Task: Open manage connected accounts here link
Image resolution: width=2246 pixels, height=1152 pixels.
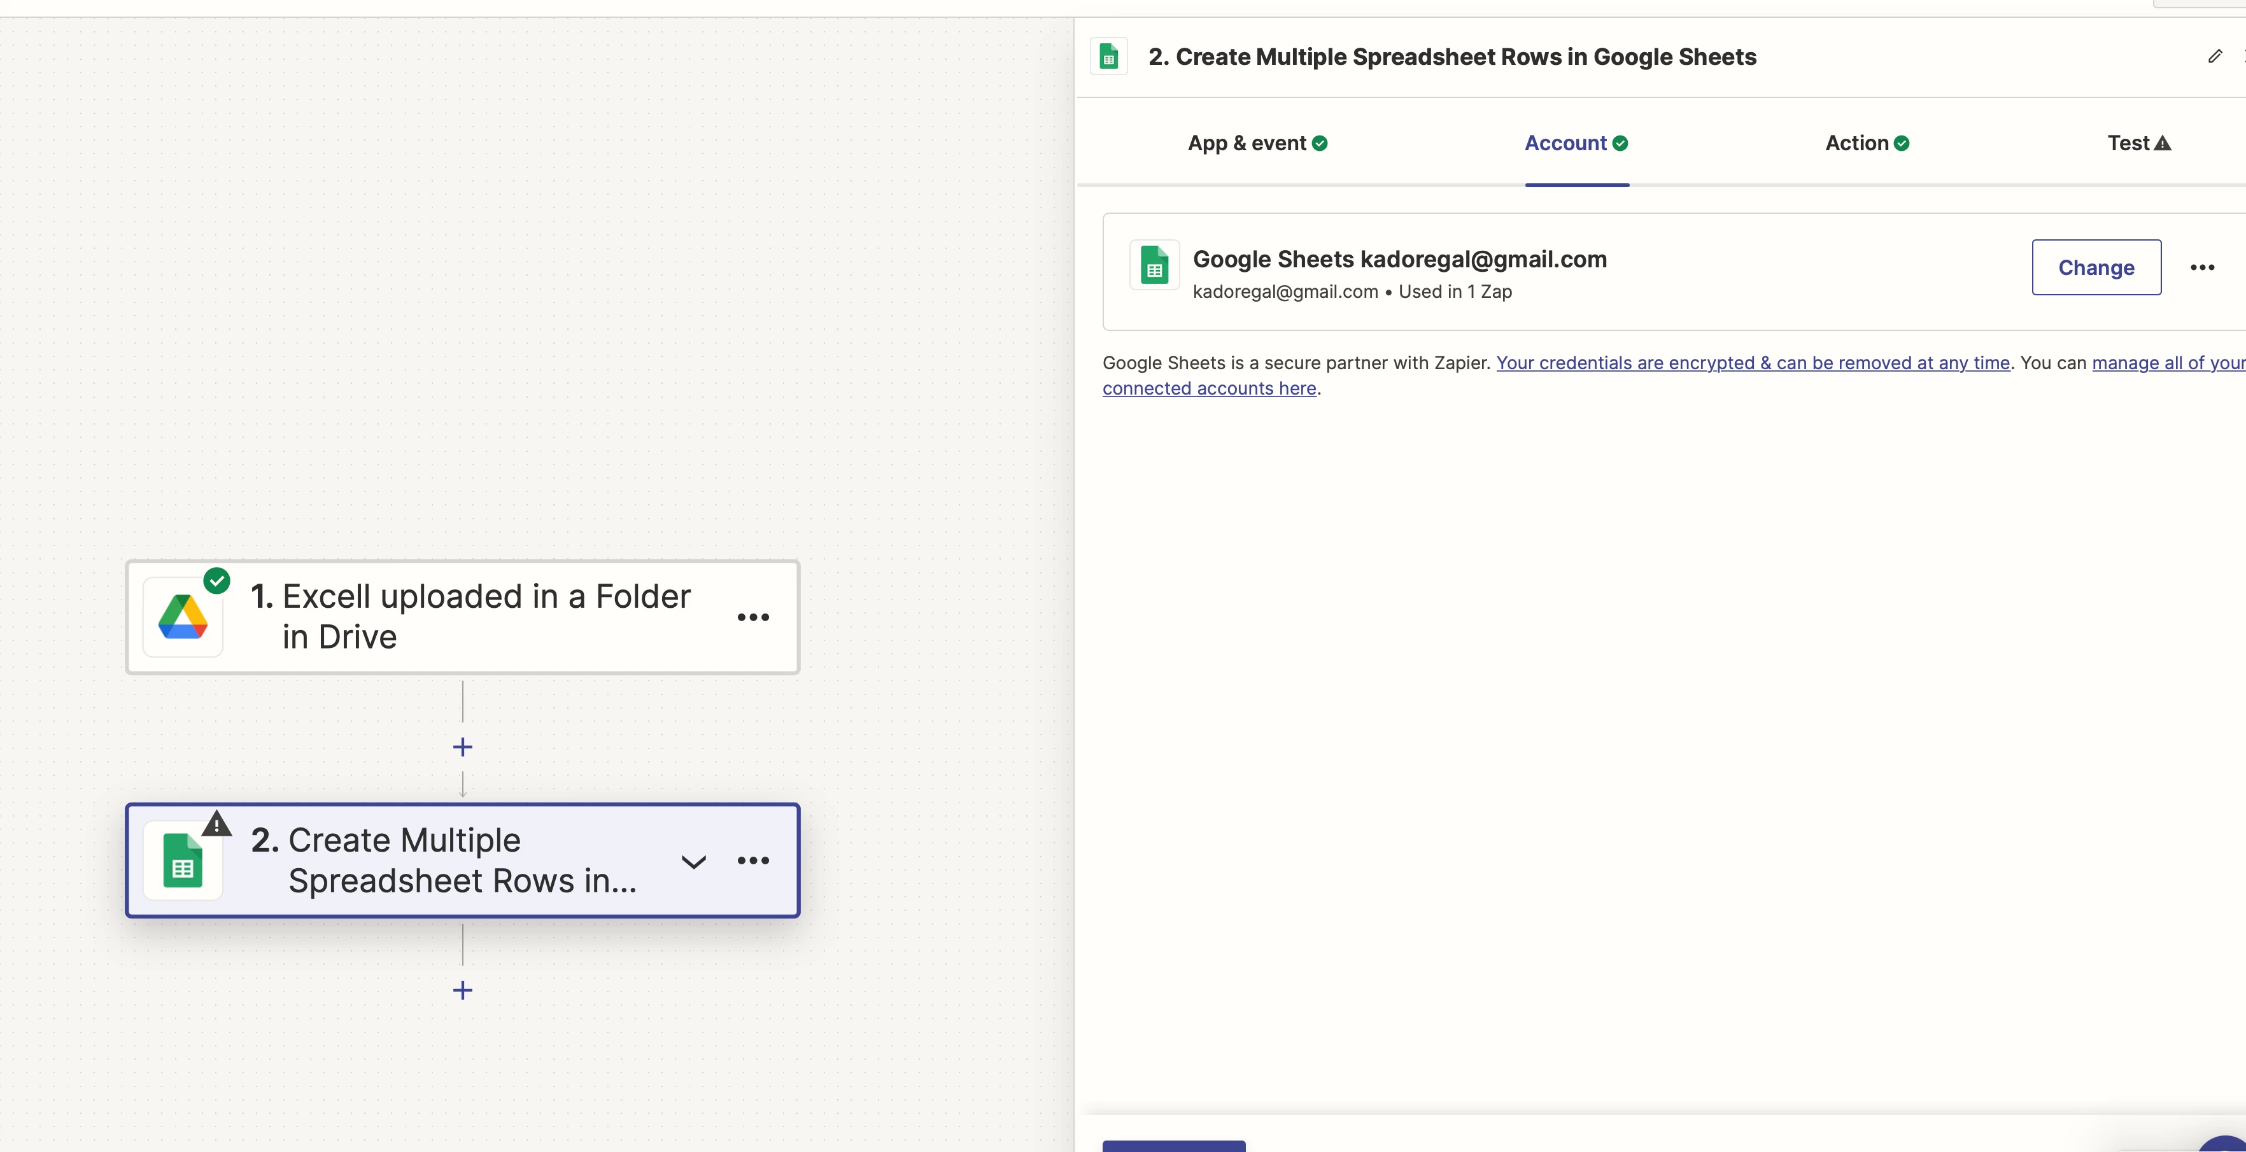Action: 1210,389
